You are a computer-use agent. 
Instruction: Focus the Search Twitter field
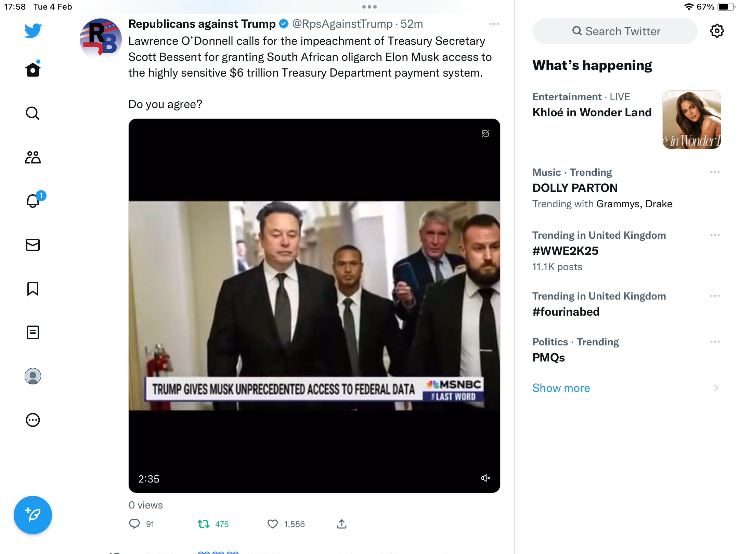point(615,31)
